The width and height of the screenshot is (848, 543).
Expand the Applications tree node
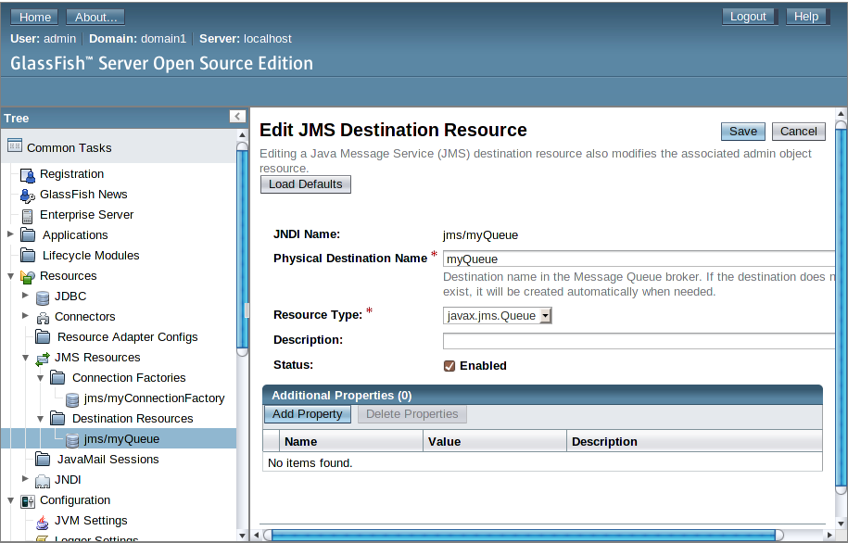click(11, 234)
